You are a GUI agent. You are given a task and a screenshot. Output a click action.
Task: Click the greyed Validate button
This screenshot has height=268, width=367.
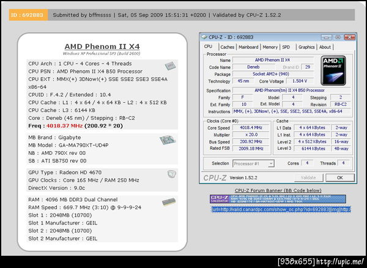308,177
